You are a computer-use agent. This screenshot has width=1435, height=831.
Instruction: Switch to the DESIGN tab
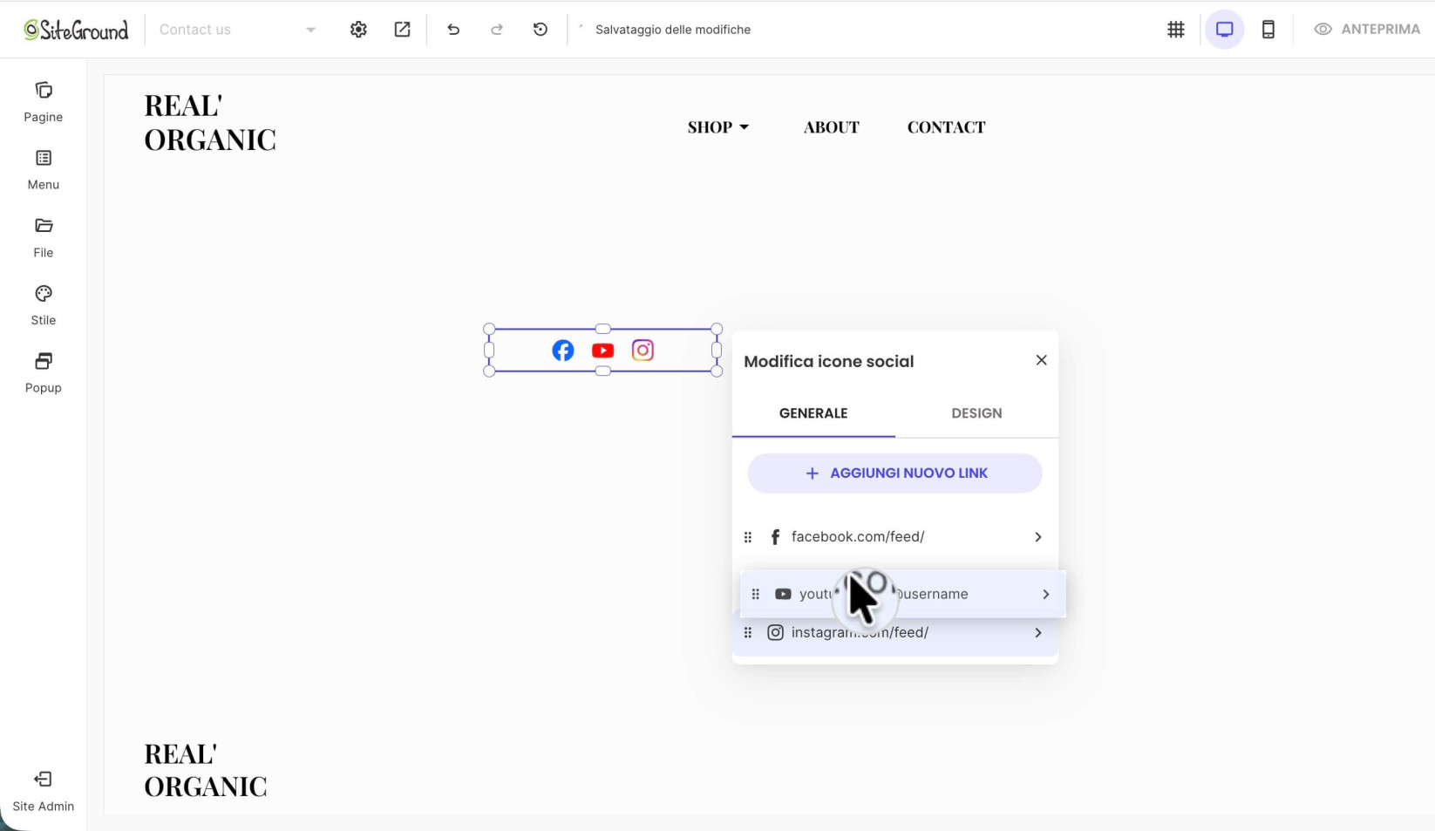pyautogui.click(x=976, y=413)
